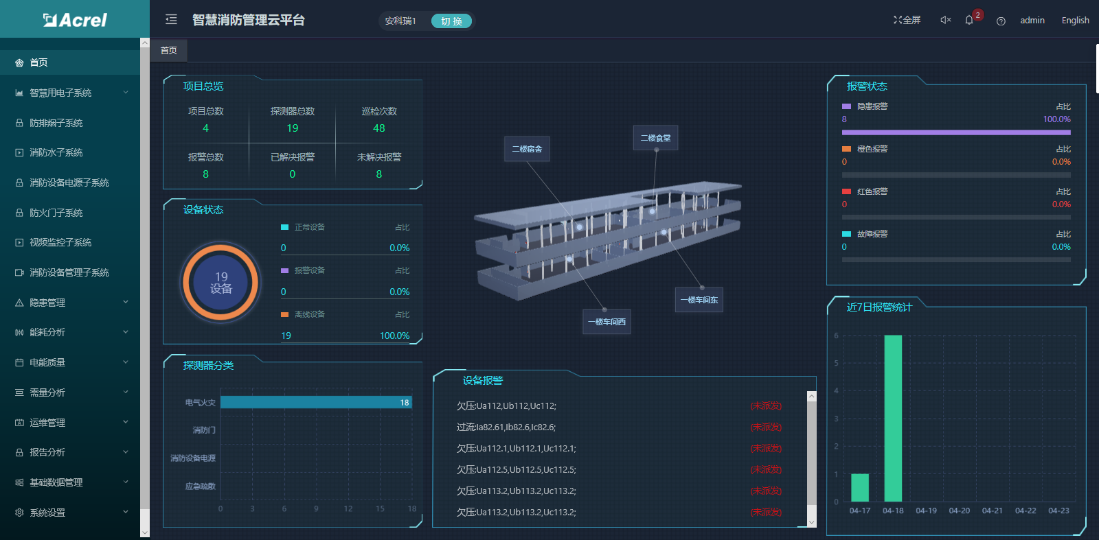Click the 需量分析 list icon

coord(19,392)
